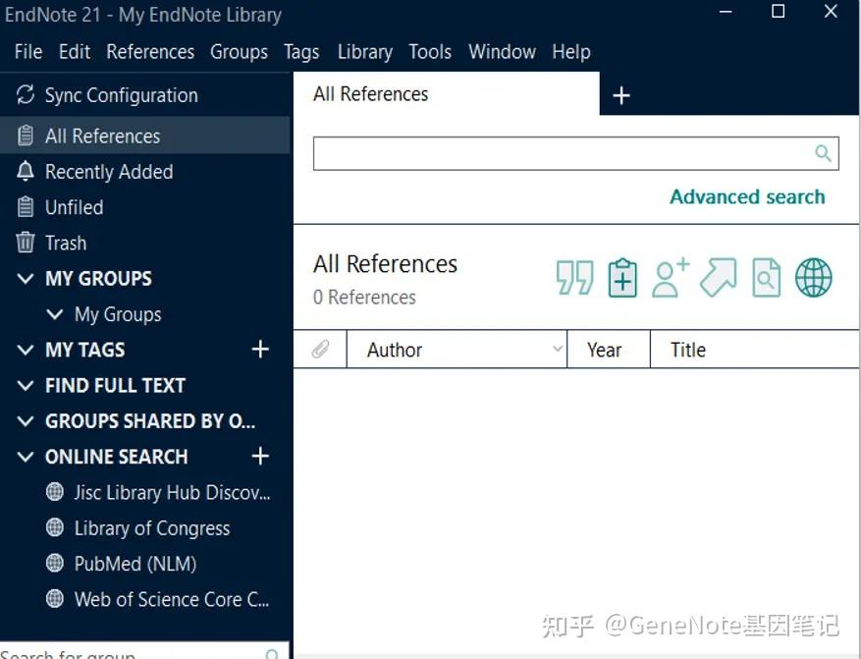Select the clipboard add reference icon

622,279
